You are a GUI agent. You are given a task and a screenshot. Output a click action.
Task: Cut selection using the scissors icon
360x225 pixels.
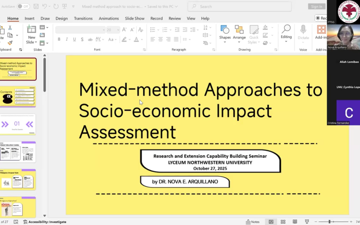10,28
